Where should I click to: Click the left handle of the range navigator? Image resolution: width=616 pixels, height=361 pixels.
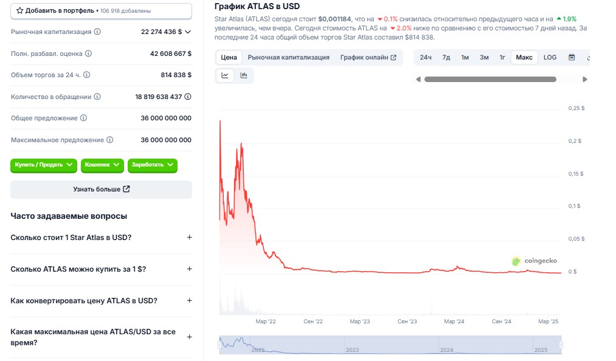pos(219,345)
